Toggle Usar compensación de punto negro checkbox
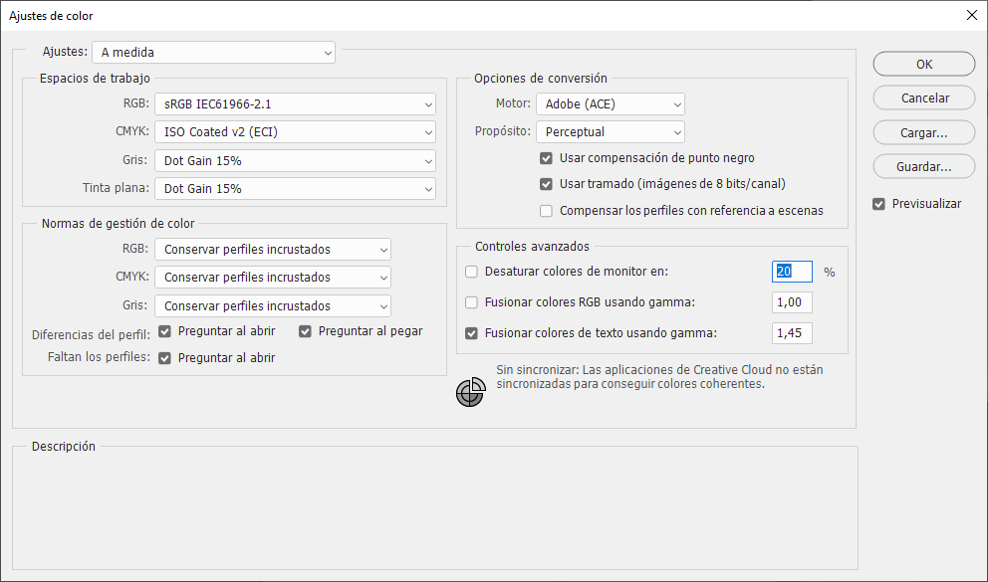The height and width of the screenshot is (582, 988). click(x=546, y=157)
